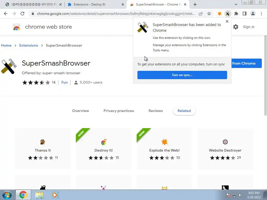Click the SuperSmashBrowser hammer toolbar icon
267x200 pixels.
click(x=228, y=14)
